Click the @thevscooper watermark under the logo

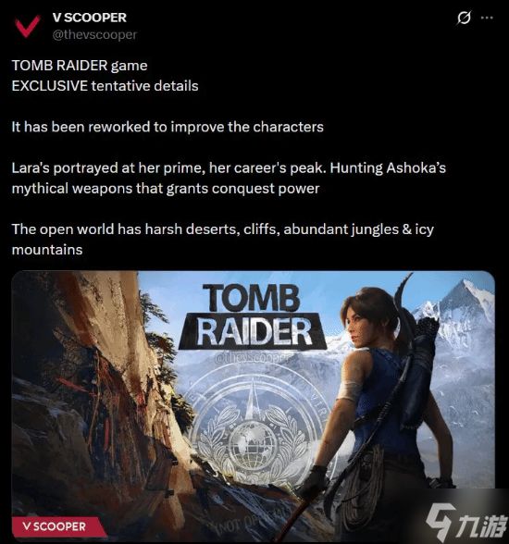tap(254, 359)
